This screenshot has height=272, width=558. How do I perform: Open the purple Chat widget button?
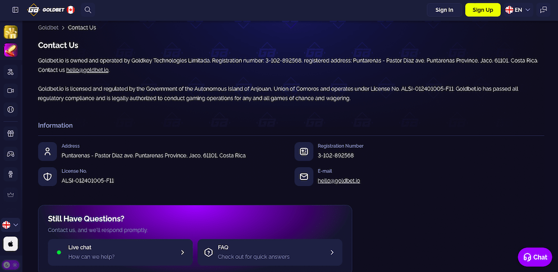pos(535,257)
